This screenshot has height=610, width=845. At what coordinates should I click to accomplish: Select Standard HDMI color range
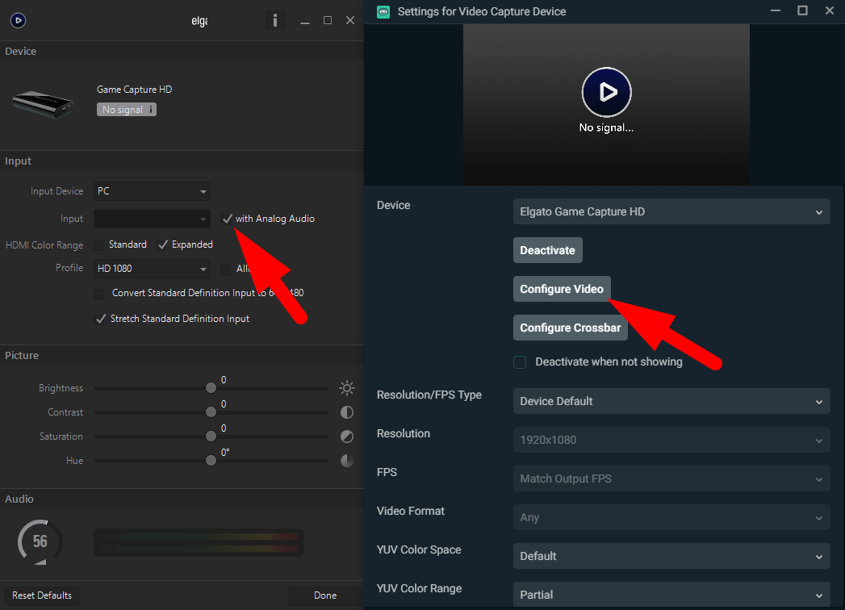point(99,245)
